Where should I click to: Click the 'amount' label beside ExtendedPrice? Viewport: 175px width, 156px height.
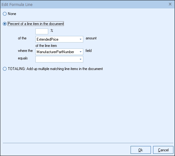(x=91, y=38)
